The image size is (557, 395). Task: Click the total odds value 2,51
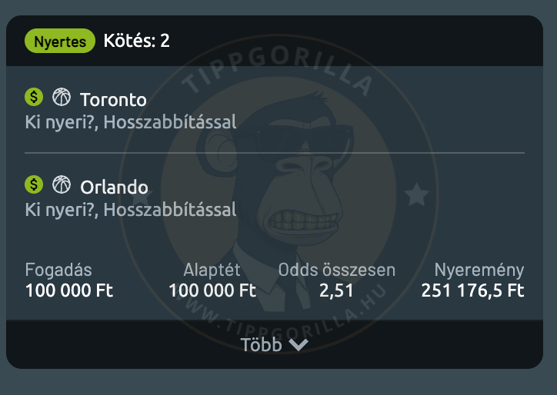point(335,290)
